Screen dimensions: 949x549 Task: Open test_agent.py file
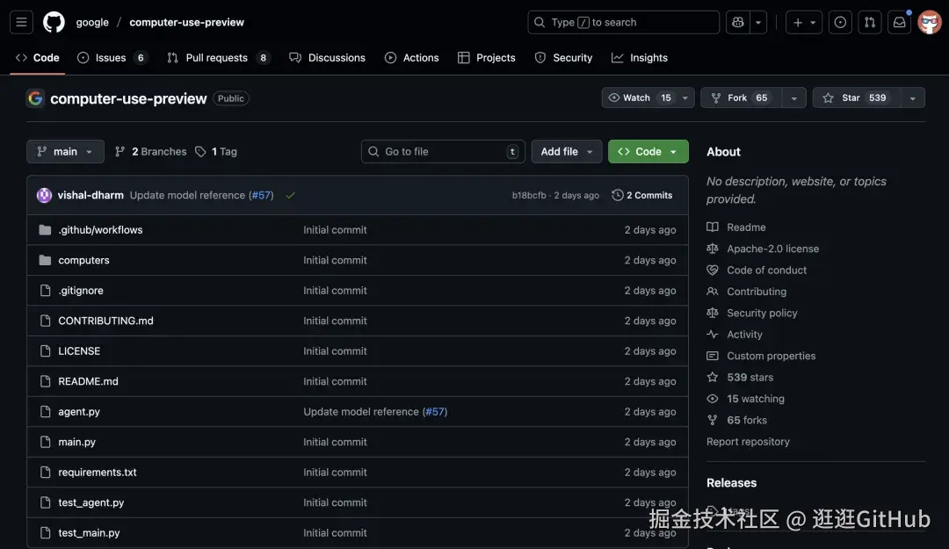pos(91,502)
